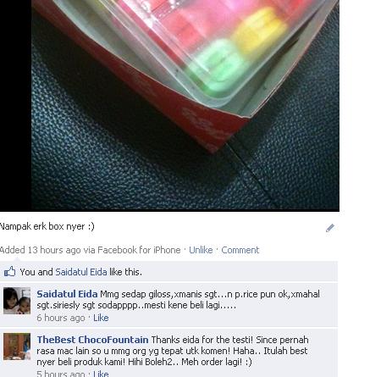Viewport: 392px width, 377px height.
Task: Like Saidatul Eida's comment
Action: tap(101, 318)
